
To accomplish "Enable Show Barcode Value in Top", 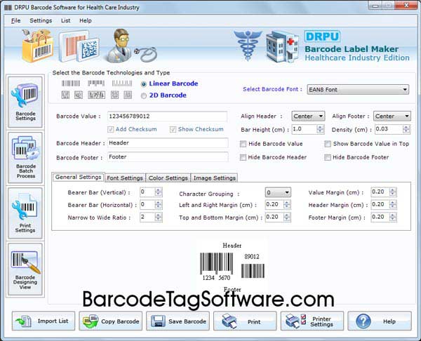I will click(327, 144).
